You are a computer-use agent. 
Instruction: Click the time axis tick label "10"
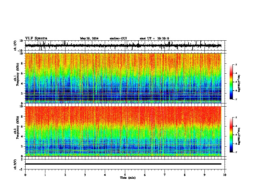(225, 175)
